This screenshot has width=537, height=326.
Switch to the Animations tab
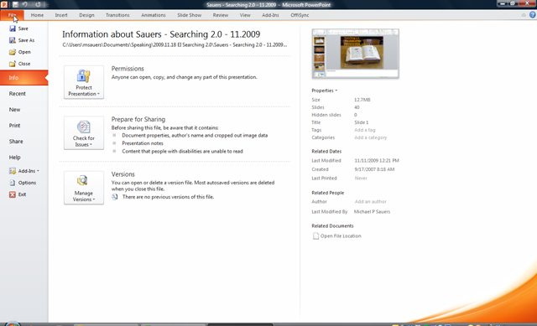tap(154, 15)
